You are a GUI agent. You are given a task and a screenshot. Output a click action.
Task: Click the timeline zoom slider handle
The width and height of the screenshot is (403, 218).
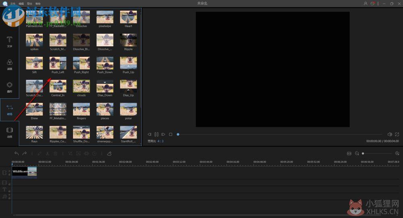(363, 154)
